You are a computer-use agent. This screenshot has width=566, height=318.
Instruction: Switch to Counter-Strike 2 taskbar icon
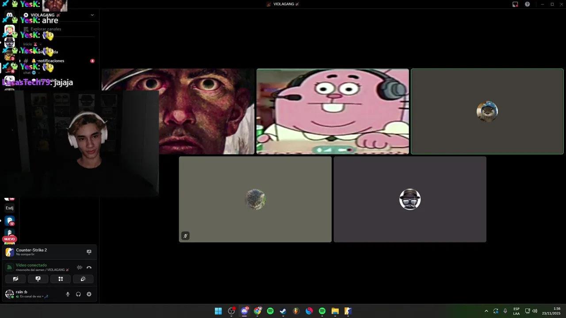[x=348, y=311]
